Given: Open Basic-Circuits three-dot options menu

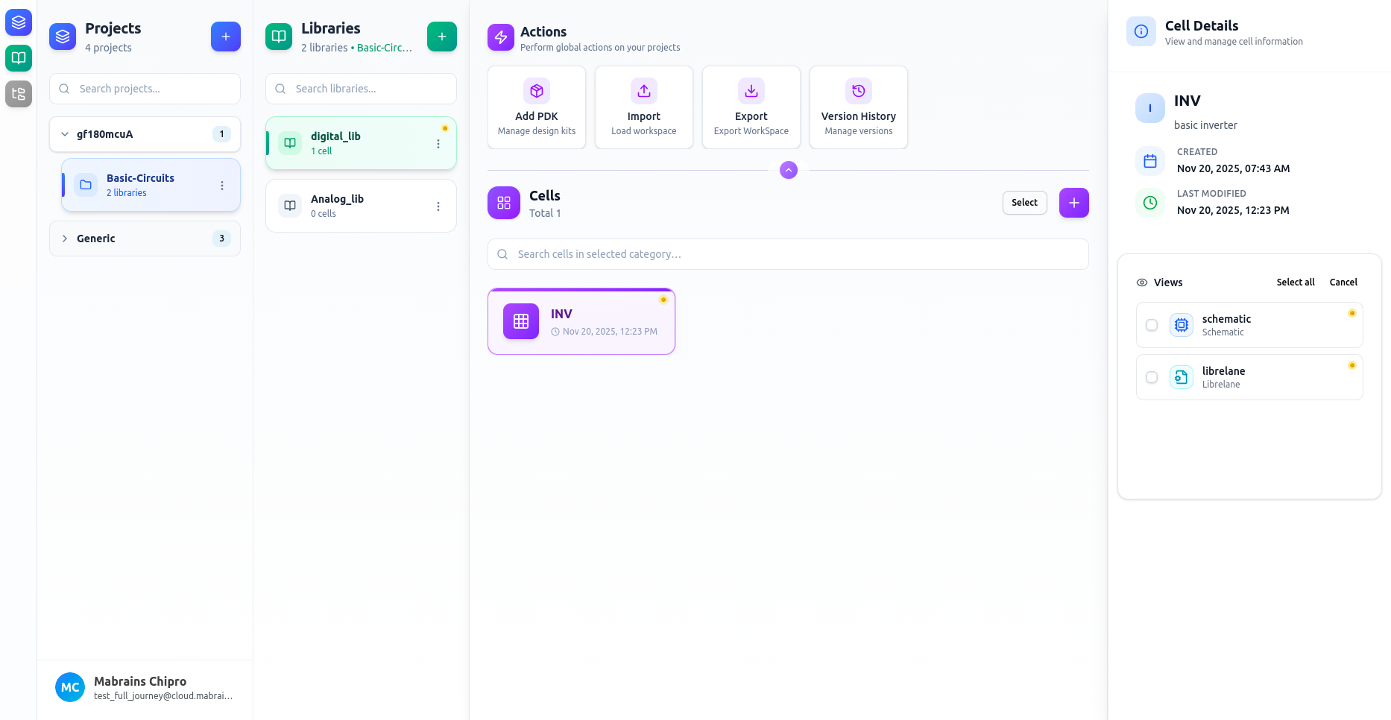Looking at the screenshot, I should (x=222, y=186).
